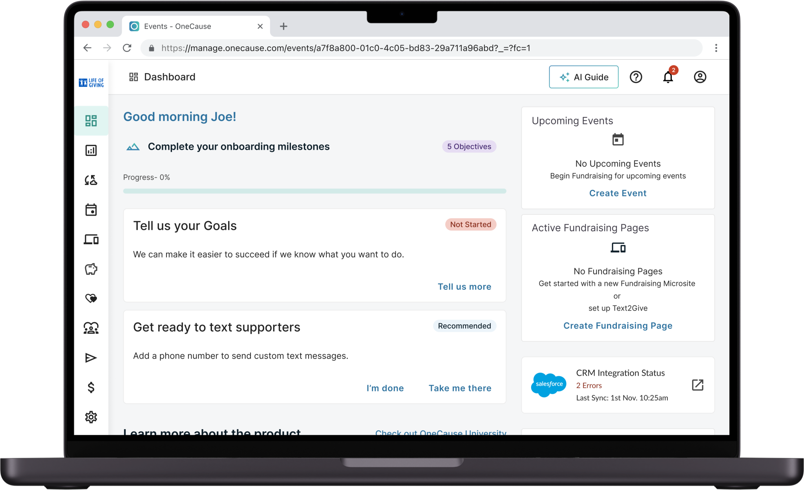
Task: Select the Events - OneCause browser tab
Action: tap(196, 26)
